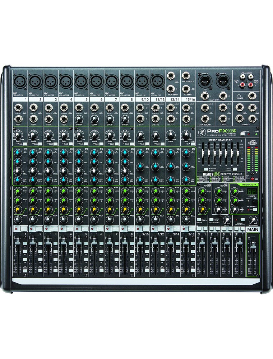
Task: Click the Sub Out 3 jack
Action: point(252,107)
